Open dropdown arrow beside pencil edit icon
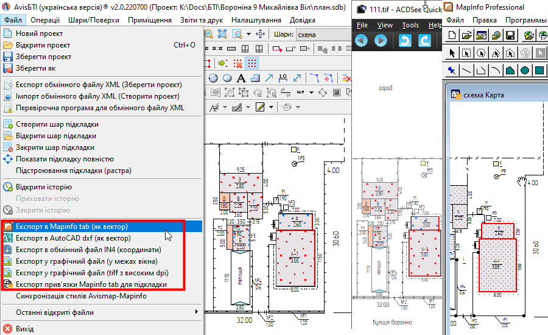548x335 pixels. pos(271,107)
